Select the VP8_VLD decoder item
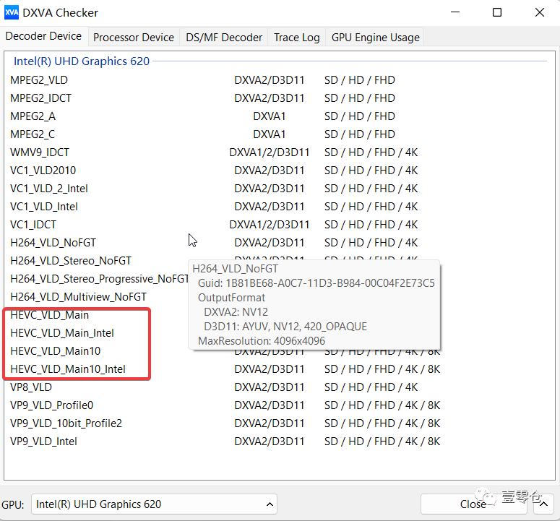This screenshot has width=560, height=521. 31,387
